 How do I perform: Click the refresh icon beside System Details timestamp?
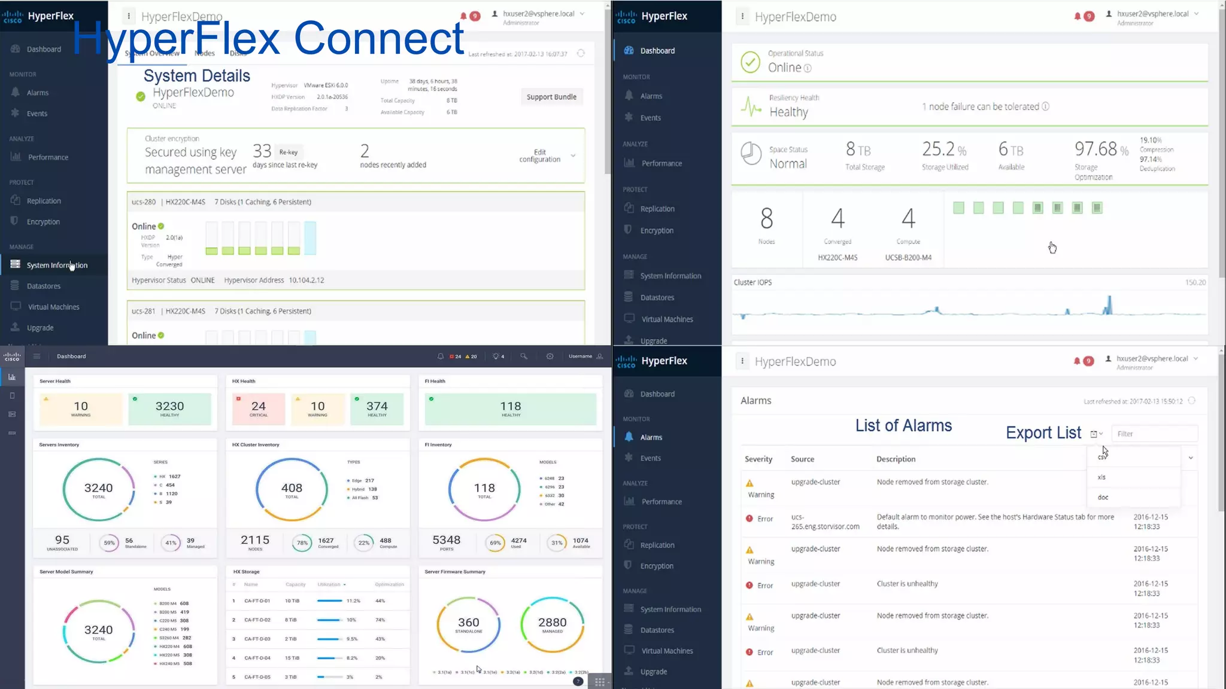coord(581,53)
